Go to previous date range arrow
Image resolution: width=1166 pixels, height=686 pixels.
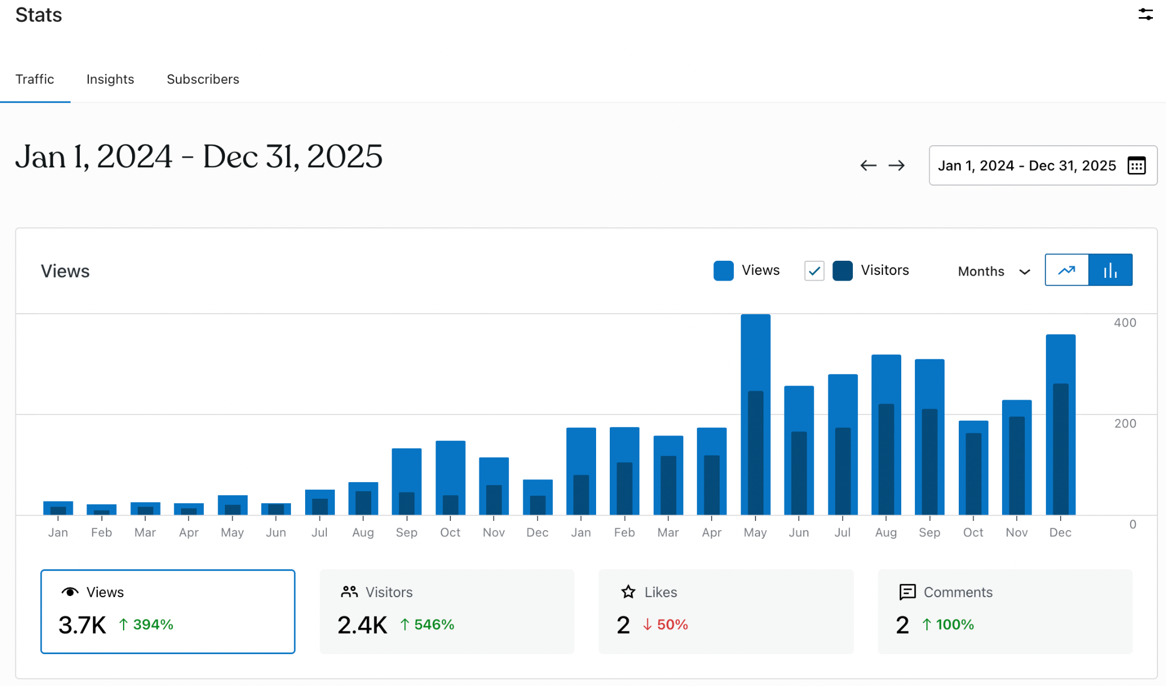[868, 166]
